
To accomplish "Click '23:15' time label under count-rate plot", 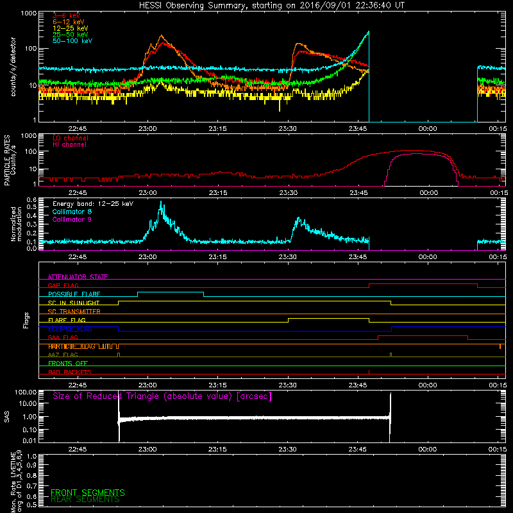I will click(x=217, y=129).
